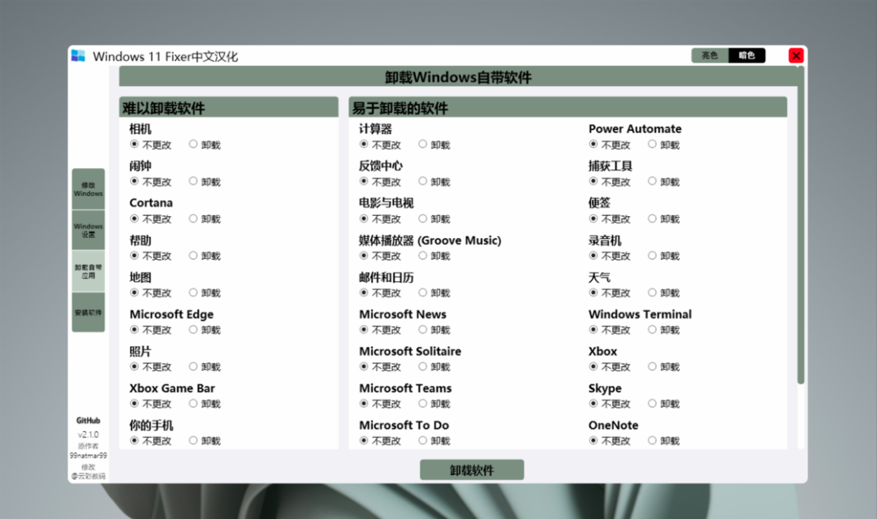This screenshot has height=519, width=877.
Task: Click the Windows 11 Fixer app logo
Action: click(x=79, y=55)
